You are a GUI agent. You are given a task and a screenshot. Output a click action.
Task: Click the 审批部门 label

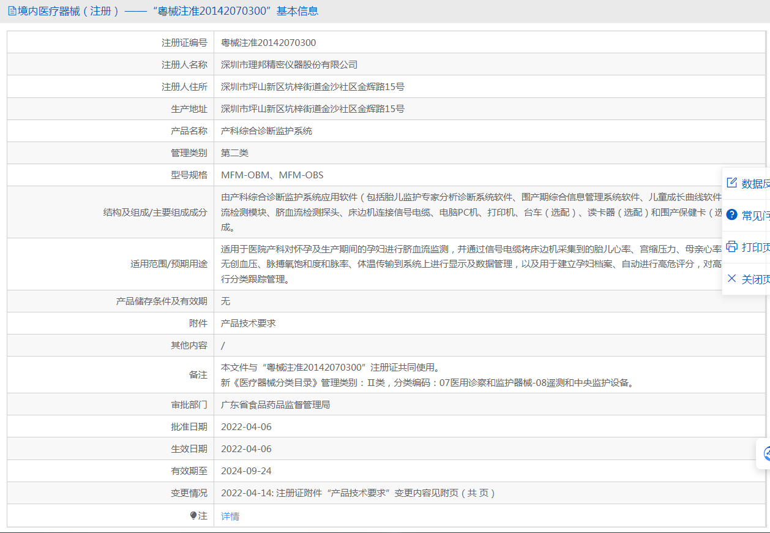pos(189,405)
